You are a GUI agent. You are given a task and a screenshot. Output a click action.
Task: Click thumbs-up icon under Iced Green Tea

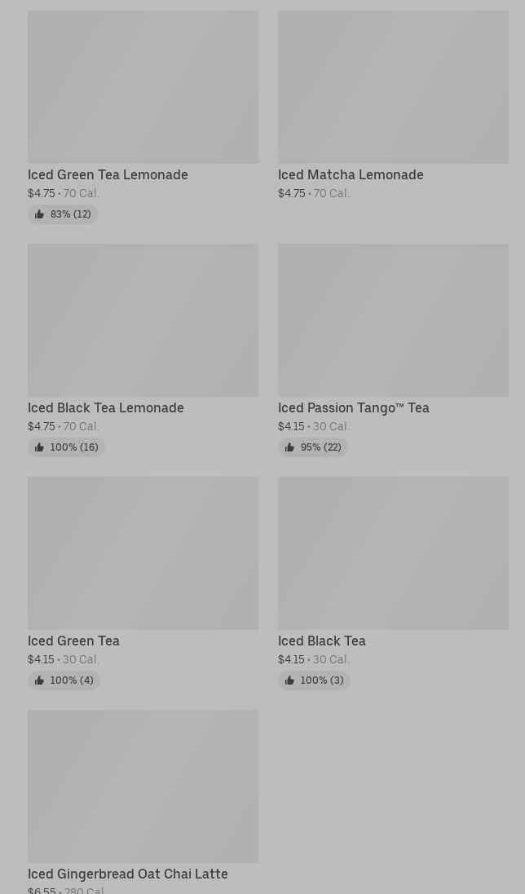pyautogui.click(x=39, y=680)
